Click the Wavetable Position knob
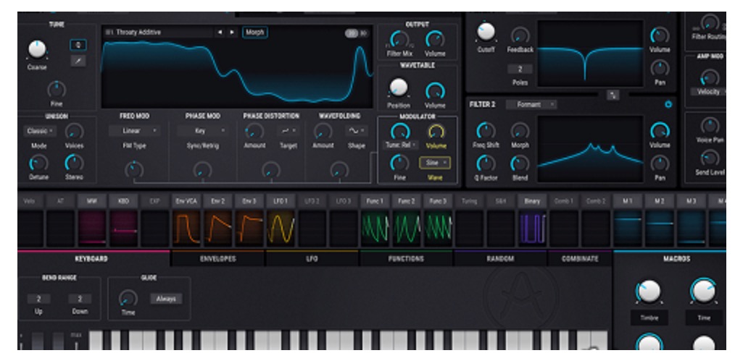 399,88
